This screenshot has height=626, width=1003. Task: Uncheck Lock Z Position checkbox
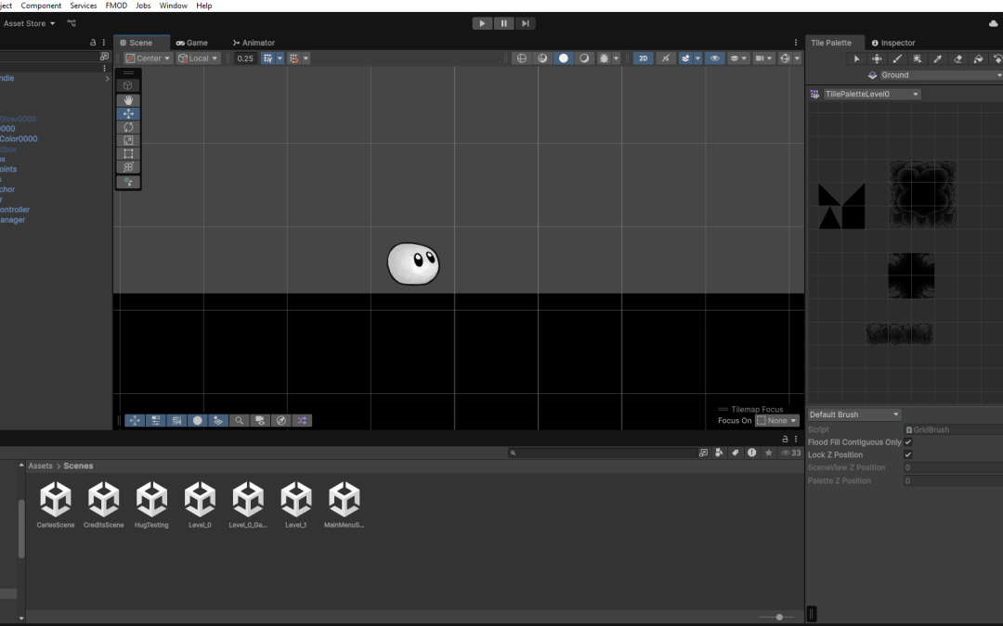(x=907, y=454)
